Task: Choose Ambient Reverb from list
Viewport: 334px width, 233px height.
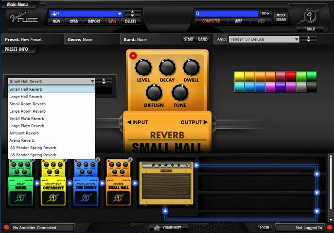Action: 52,133
